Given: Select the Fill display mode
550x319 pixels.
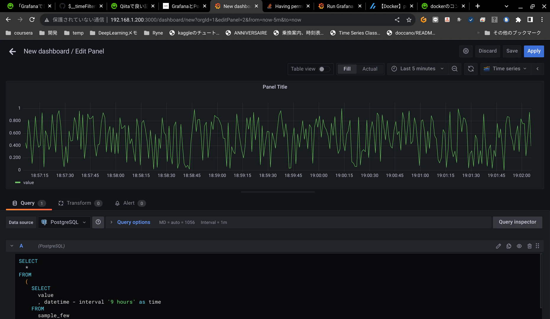Looking at the screenshot, I should tap(347, 69).
